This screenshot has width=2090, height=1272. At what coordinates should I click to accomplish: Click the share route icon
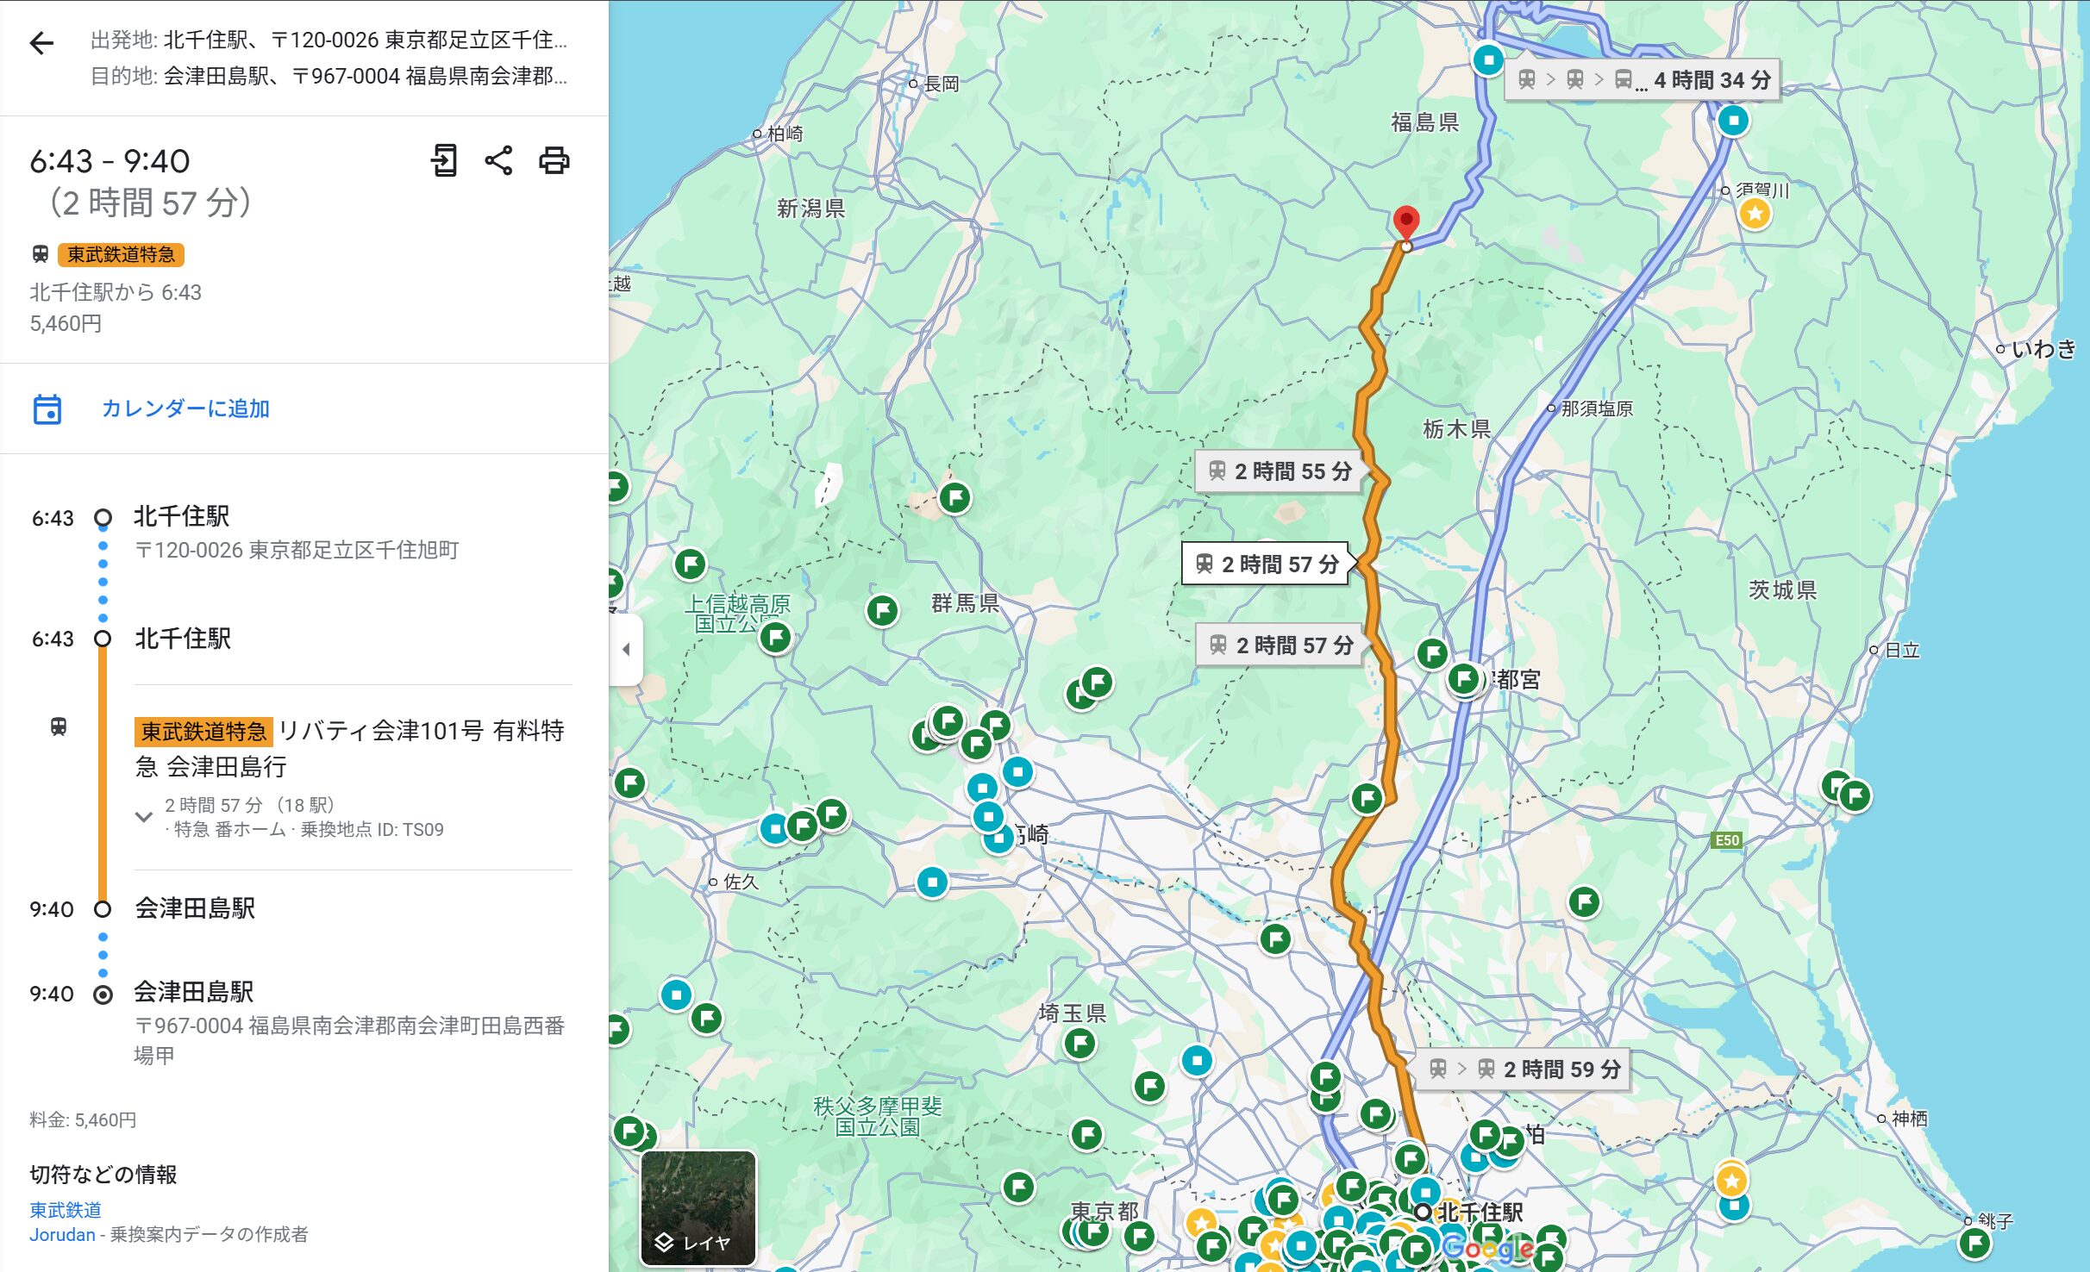point(498,160)
